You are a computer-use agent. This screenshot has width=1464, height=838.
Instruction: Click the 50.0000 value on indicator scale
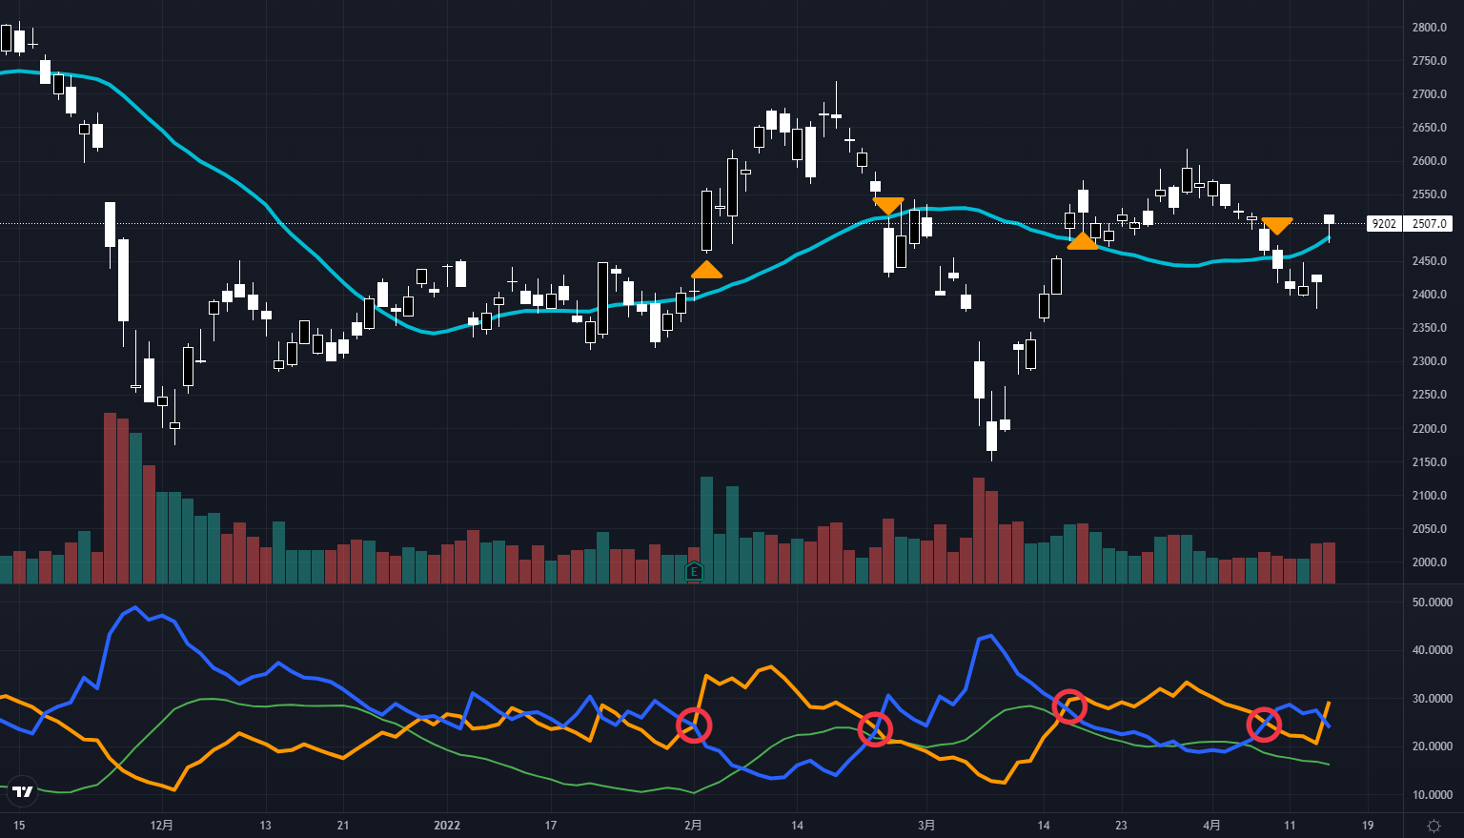click(1432, 603)
